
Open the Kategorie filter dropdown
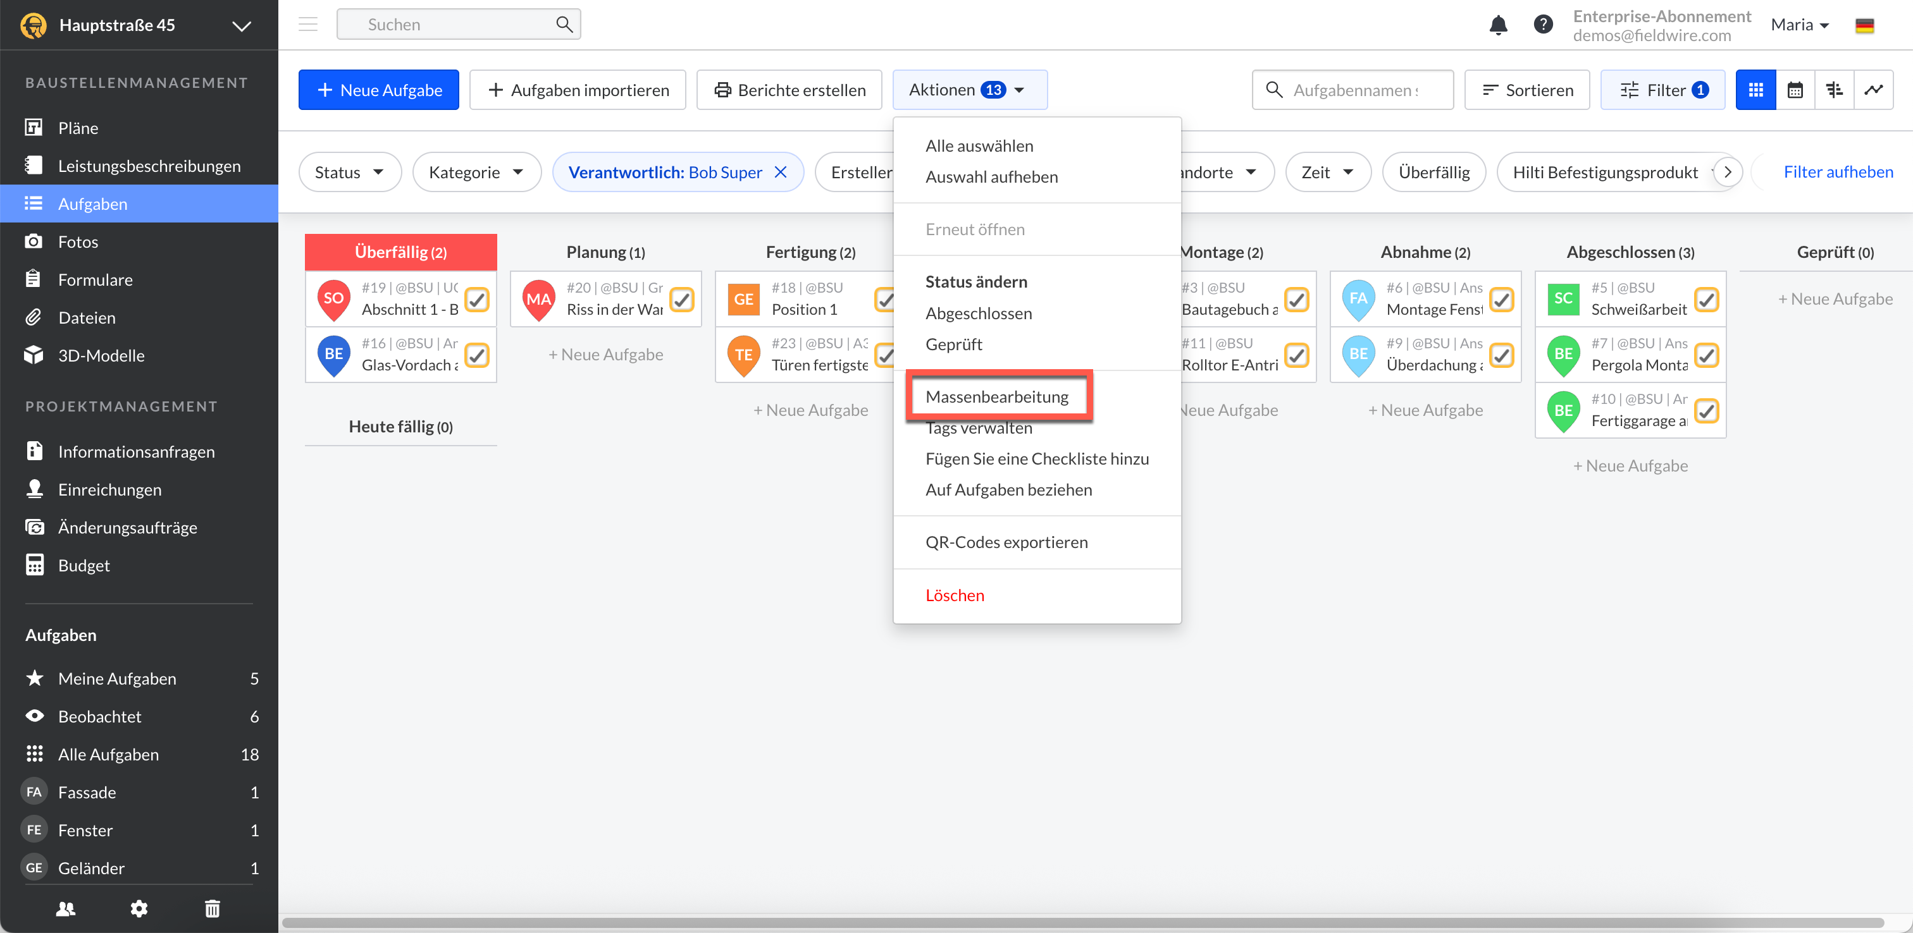(x=476, y=172)
